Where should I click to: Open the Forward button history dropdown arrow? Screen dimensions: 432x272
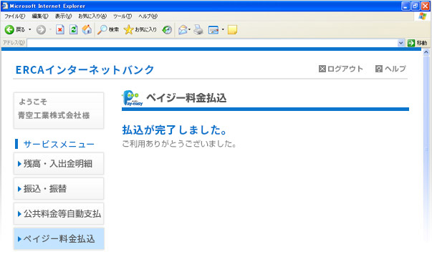[x=50, y=29]
